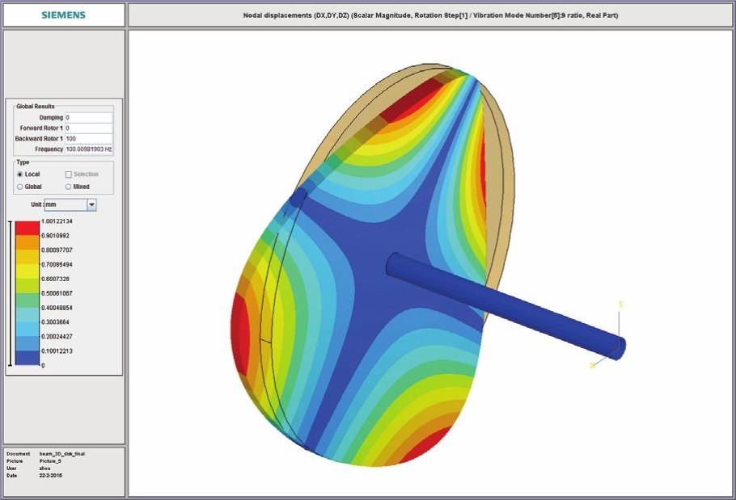Viewport: 736px width, 500px height.
Task: Open the Unit dropdown arrow
Action: (x=91, y=205)
